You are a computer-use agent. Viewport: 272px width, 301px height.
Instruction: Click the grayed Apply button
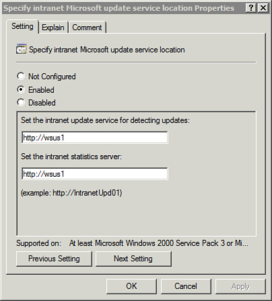(x=240, y=286)
